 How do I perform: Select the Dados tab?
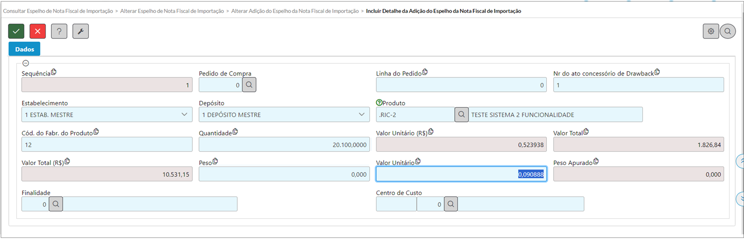[24, 49]
